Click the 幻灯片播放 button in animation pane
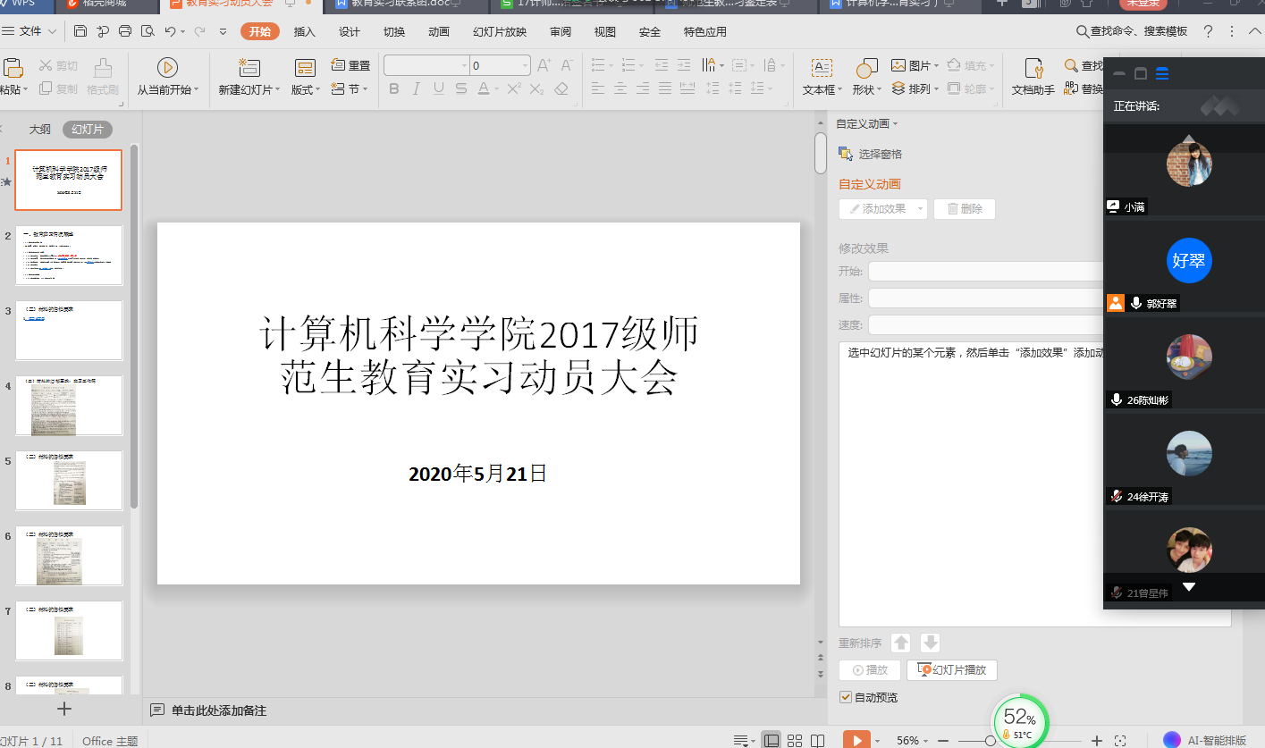The width and height of the screenshot is (1265, 748). [x=951, y=670]
